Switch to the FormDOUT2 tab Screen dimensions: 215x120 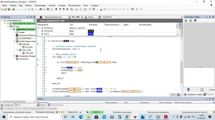point(107,17)
